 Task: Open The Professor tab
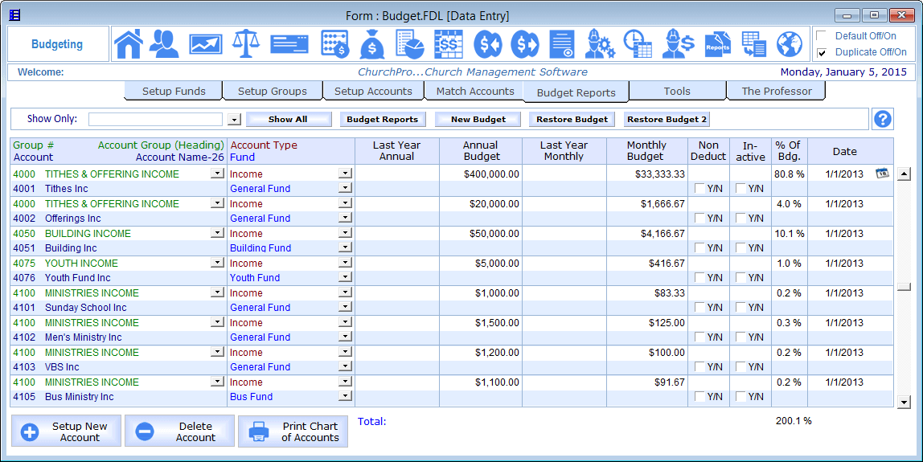(x=777, y=92)
